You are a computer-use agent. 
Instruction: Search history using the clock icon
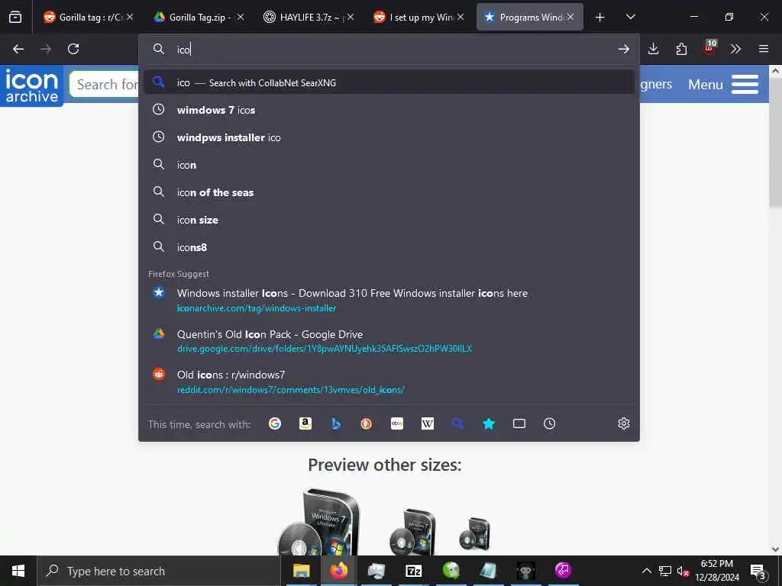point(550,423)
